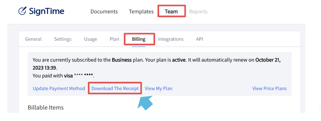Click the Update Payment Method link

pyautogui.click(x=59, y=89)
